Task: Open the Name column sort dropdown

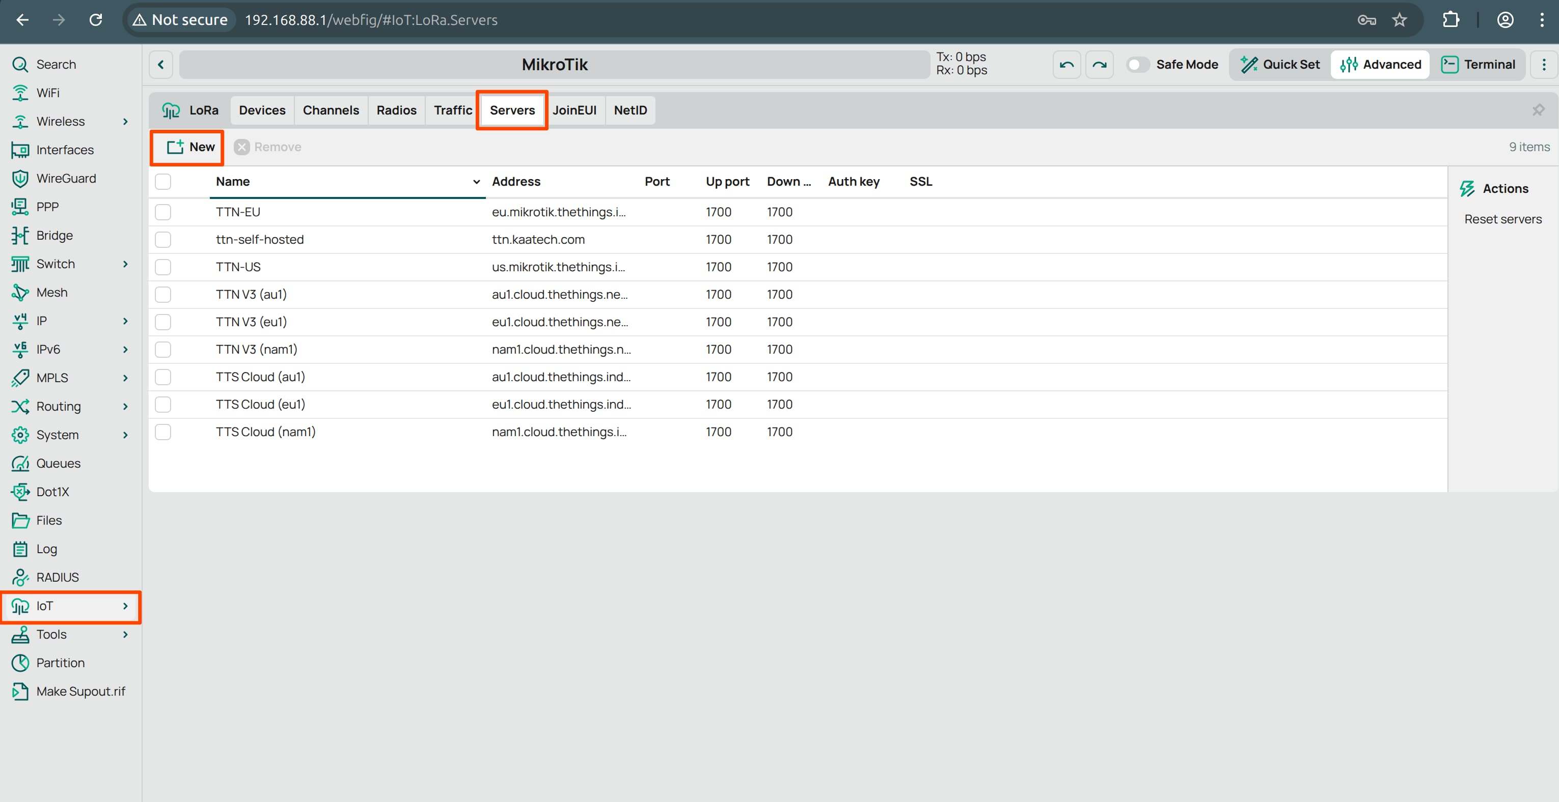Action: tap(476, 182)
